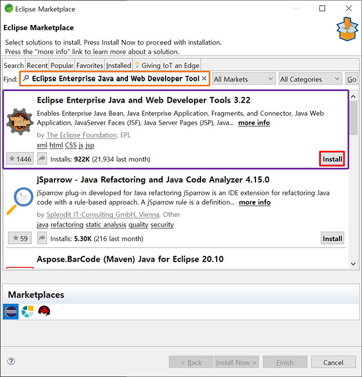362x377 pixels.
Task: Select the Red Hat marketplace icon
Action: coord(44,311)
